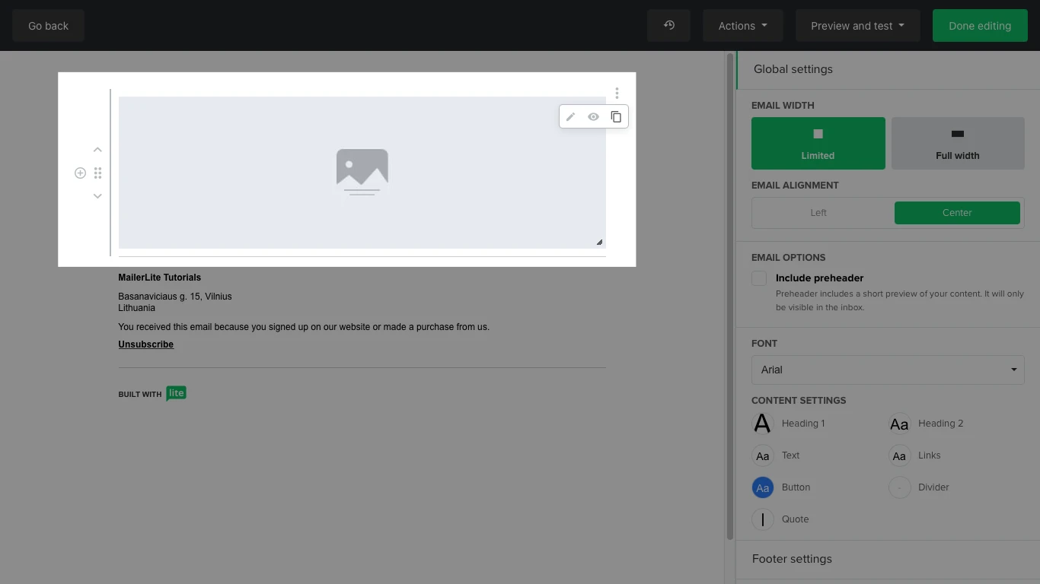Open the Button color style swatch
Screen dimensions: 1040x584
tap(763, 487)
